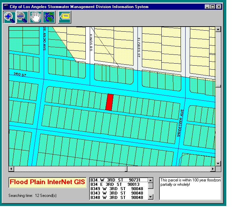
Task: Click the globe full extent tool
Action: point(49,17)
